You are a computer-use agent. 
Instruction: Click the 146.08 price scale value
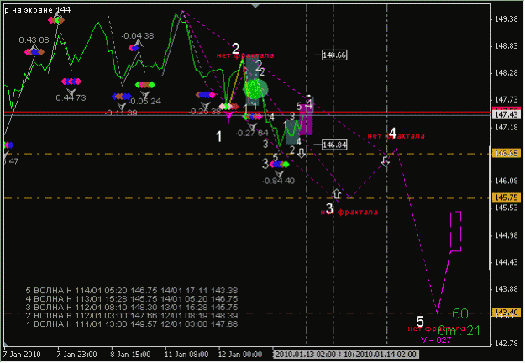tap(507, 181)
